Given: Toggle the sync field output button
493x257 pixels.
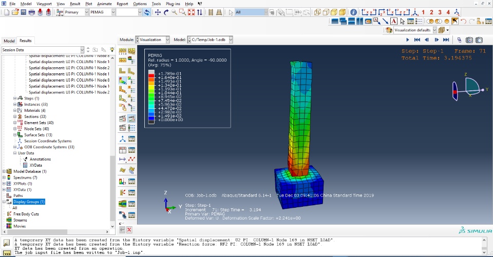Looking at the screenshot, I should 146,12.
